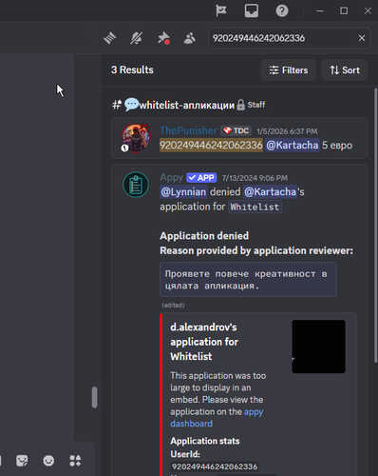This screenshot has height=476, width=378.
Task: Open the sticker picker icon
Action: point(22,461)
